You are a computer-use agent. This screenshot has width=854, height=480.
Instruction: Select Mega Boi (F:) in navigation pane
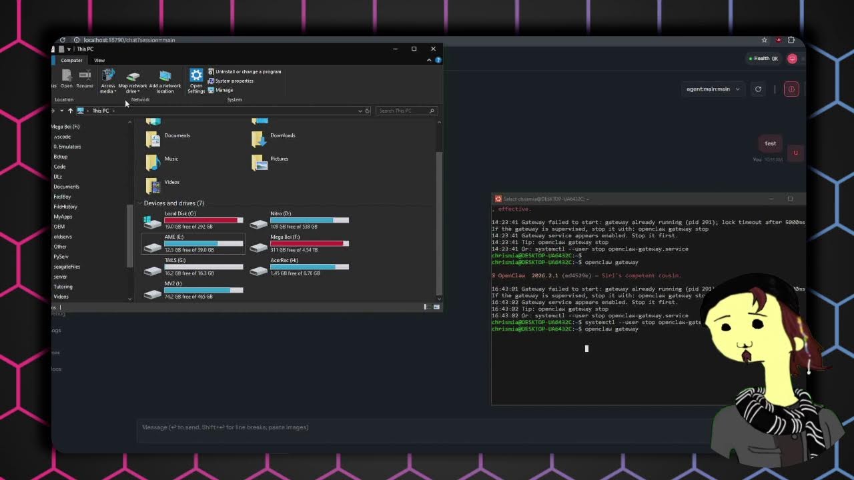click(65, 127)
